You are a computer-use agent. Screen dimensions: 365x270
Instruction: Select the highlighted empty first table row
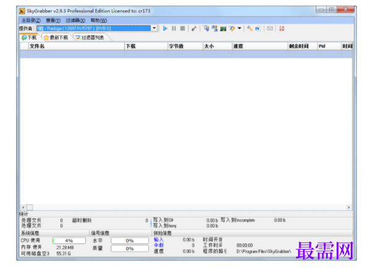pyautogui.click(x=186, y=54)
